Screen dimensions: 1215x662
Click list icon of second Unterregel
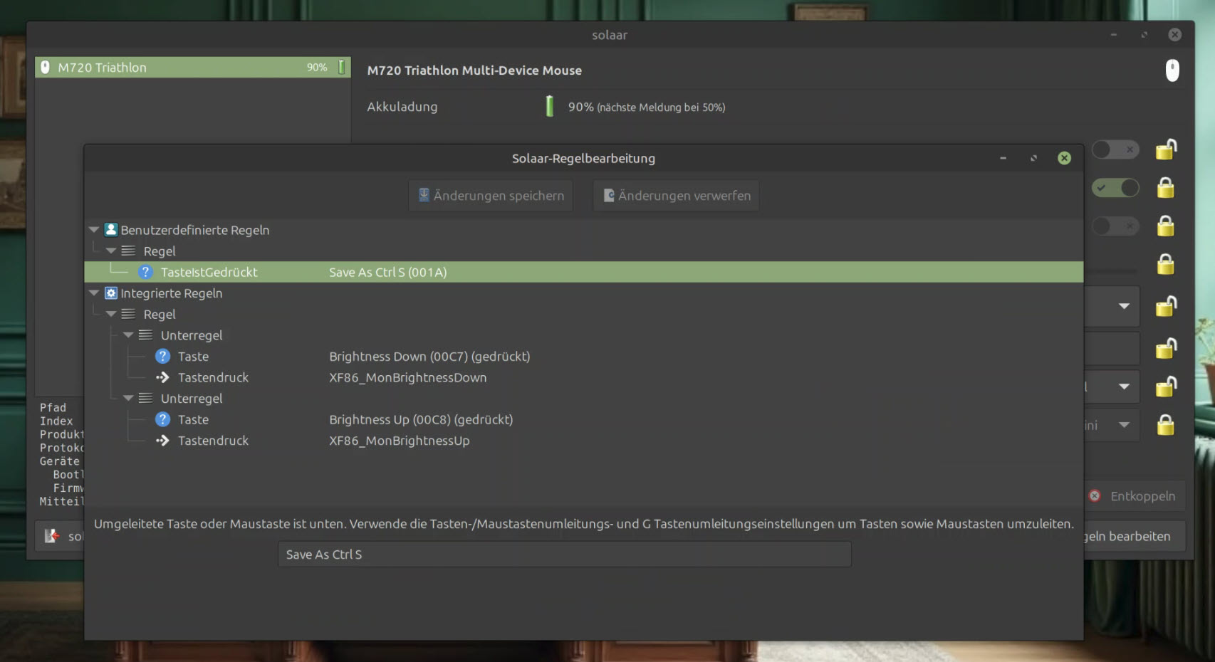[145, 399]
